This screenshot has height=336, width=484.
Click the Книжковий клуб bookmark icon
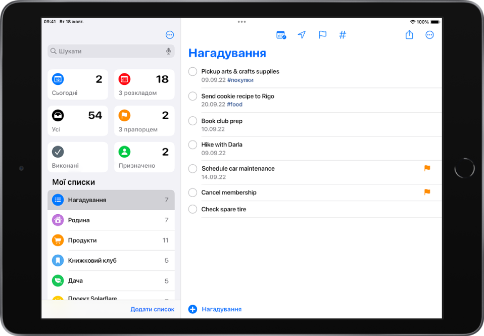coord(58,260)
